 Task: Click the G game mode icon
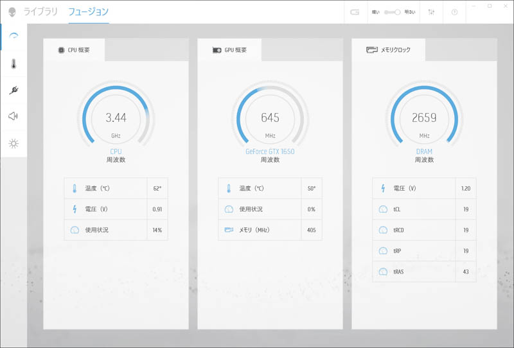point(355,12)
